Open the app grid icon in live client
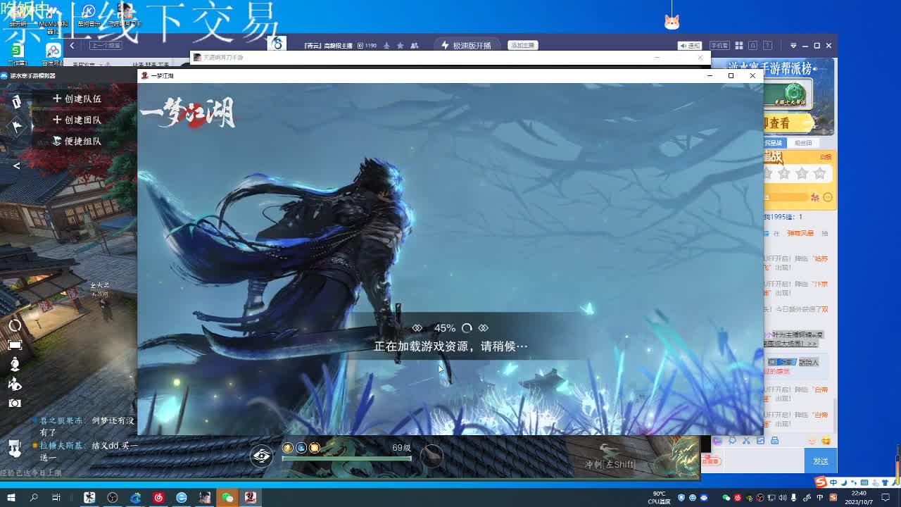 tap(739, 46)
